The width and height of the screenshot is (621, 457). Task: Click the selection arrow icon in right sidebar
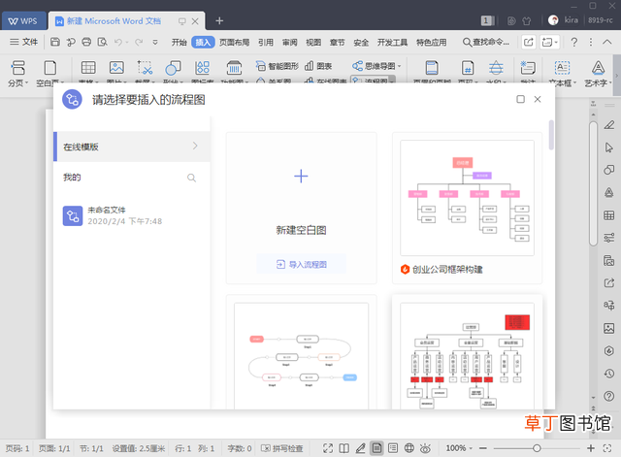click(x=609, y=147)
